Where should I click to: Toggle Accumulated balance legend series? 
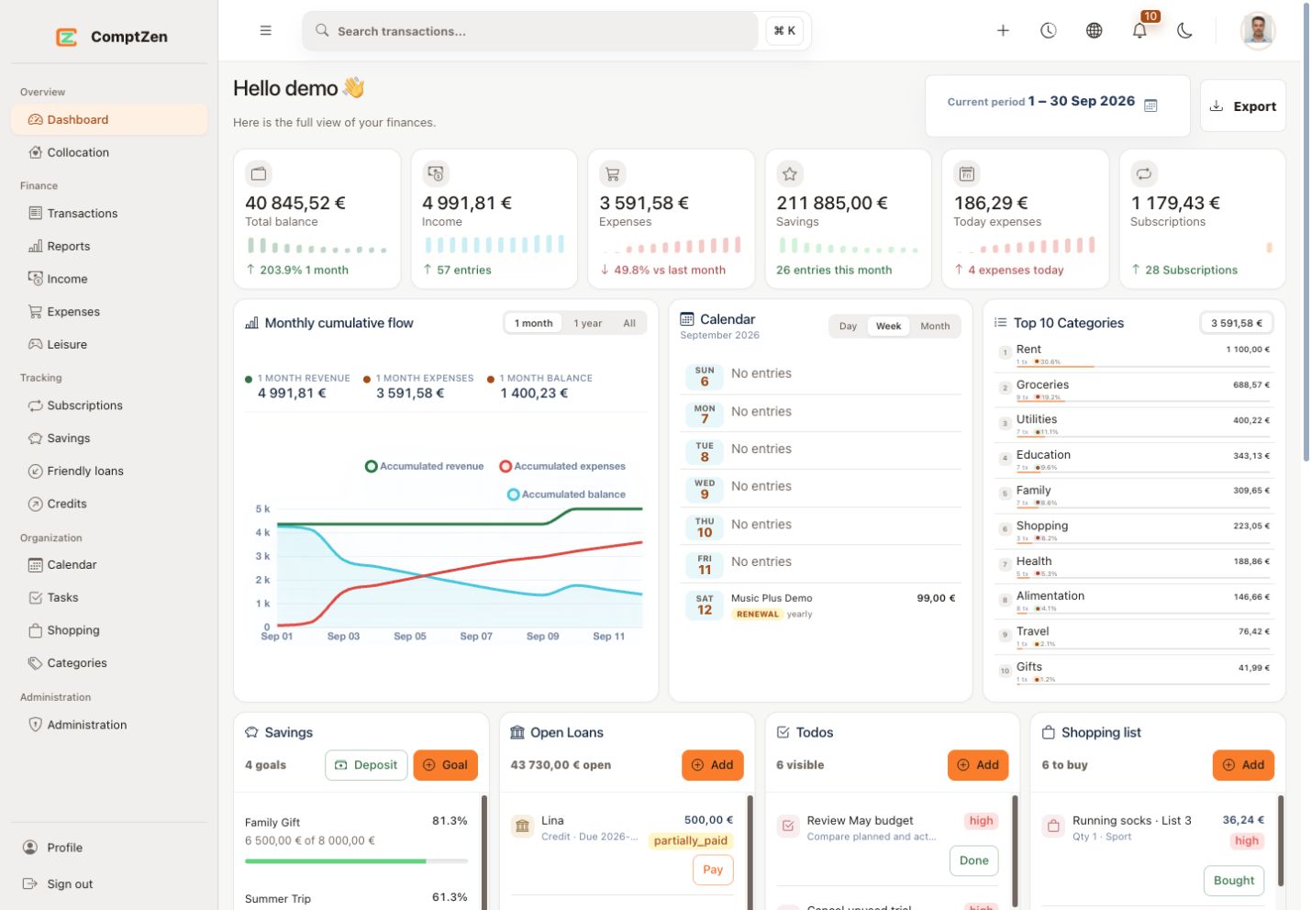click(566, 494)
